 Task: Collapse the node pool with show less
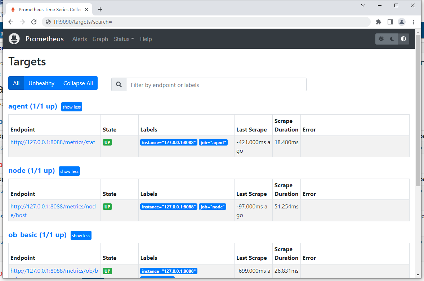69,171
